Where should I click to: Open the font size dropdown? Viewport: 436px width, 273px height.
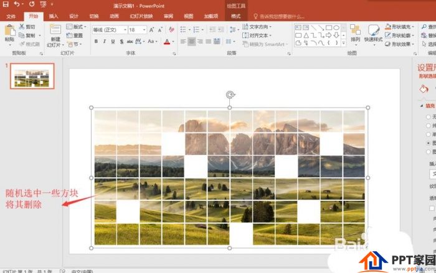click(144, 30)
